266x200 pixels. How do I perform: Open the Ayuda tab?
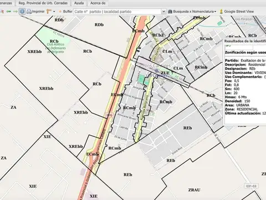click(79, 3)
